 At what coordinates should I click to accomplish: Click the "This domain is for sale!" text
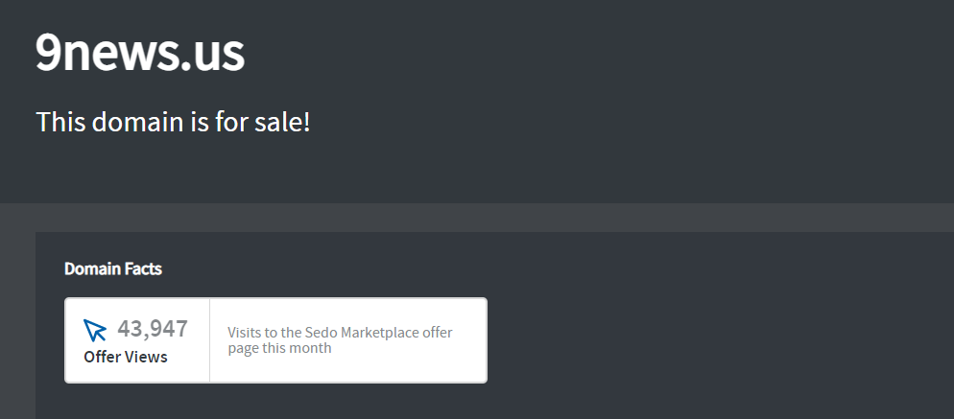(x=174, y=122)
